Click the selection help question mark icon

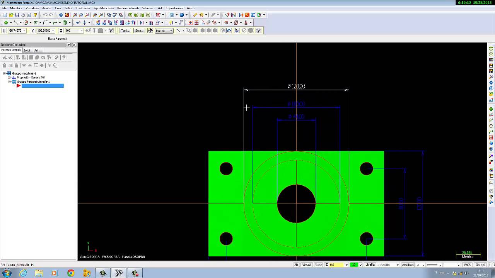click(x=258, y=31)
